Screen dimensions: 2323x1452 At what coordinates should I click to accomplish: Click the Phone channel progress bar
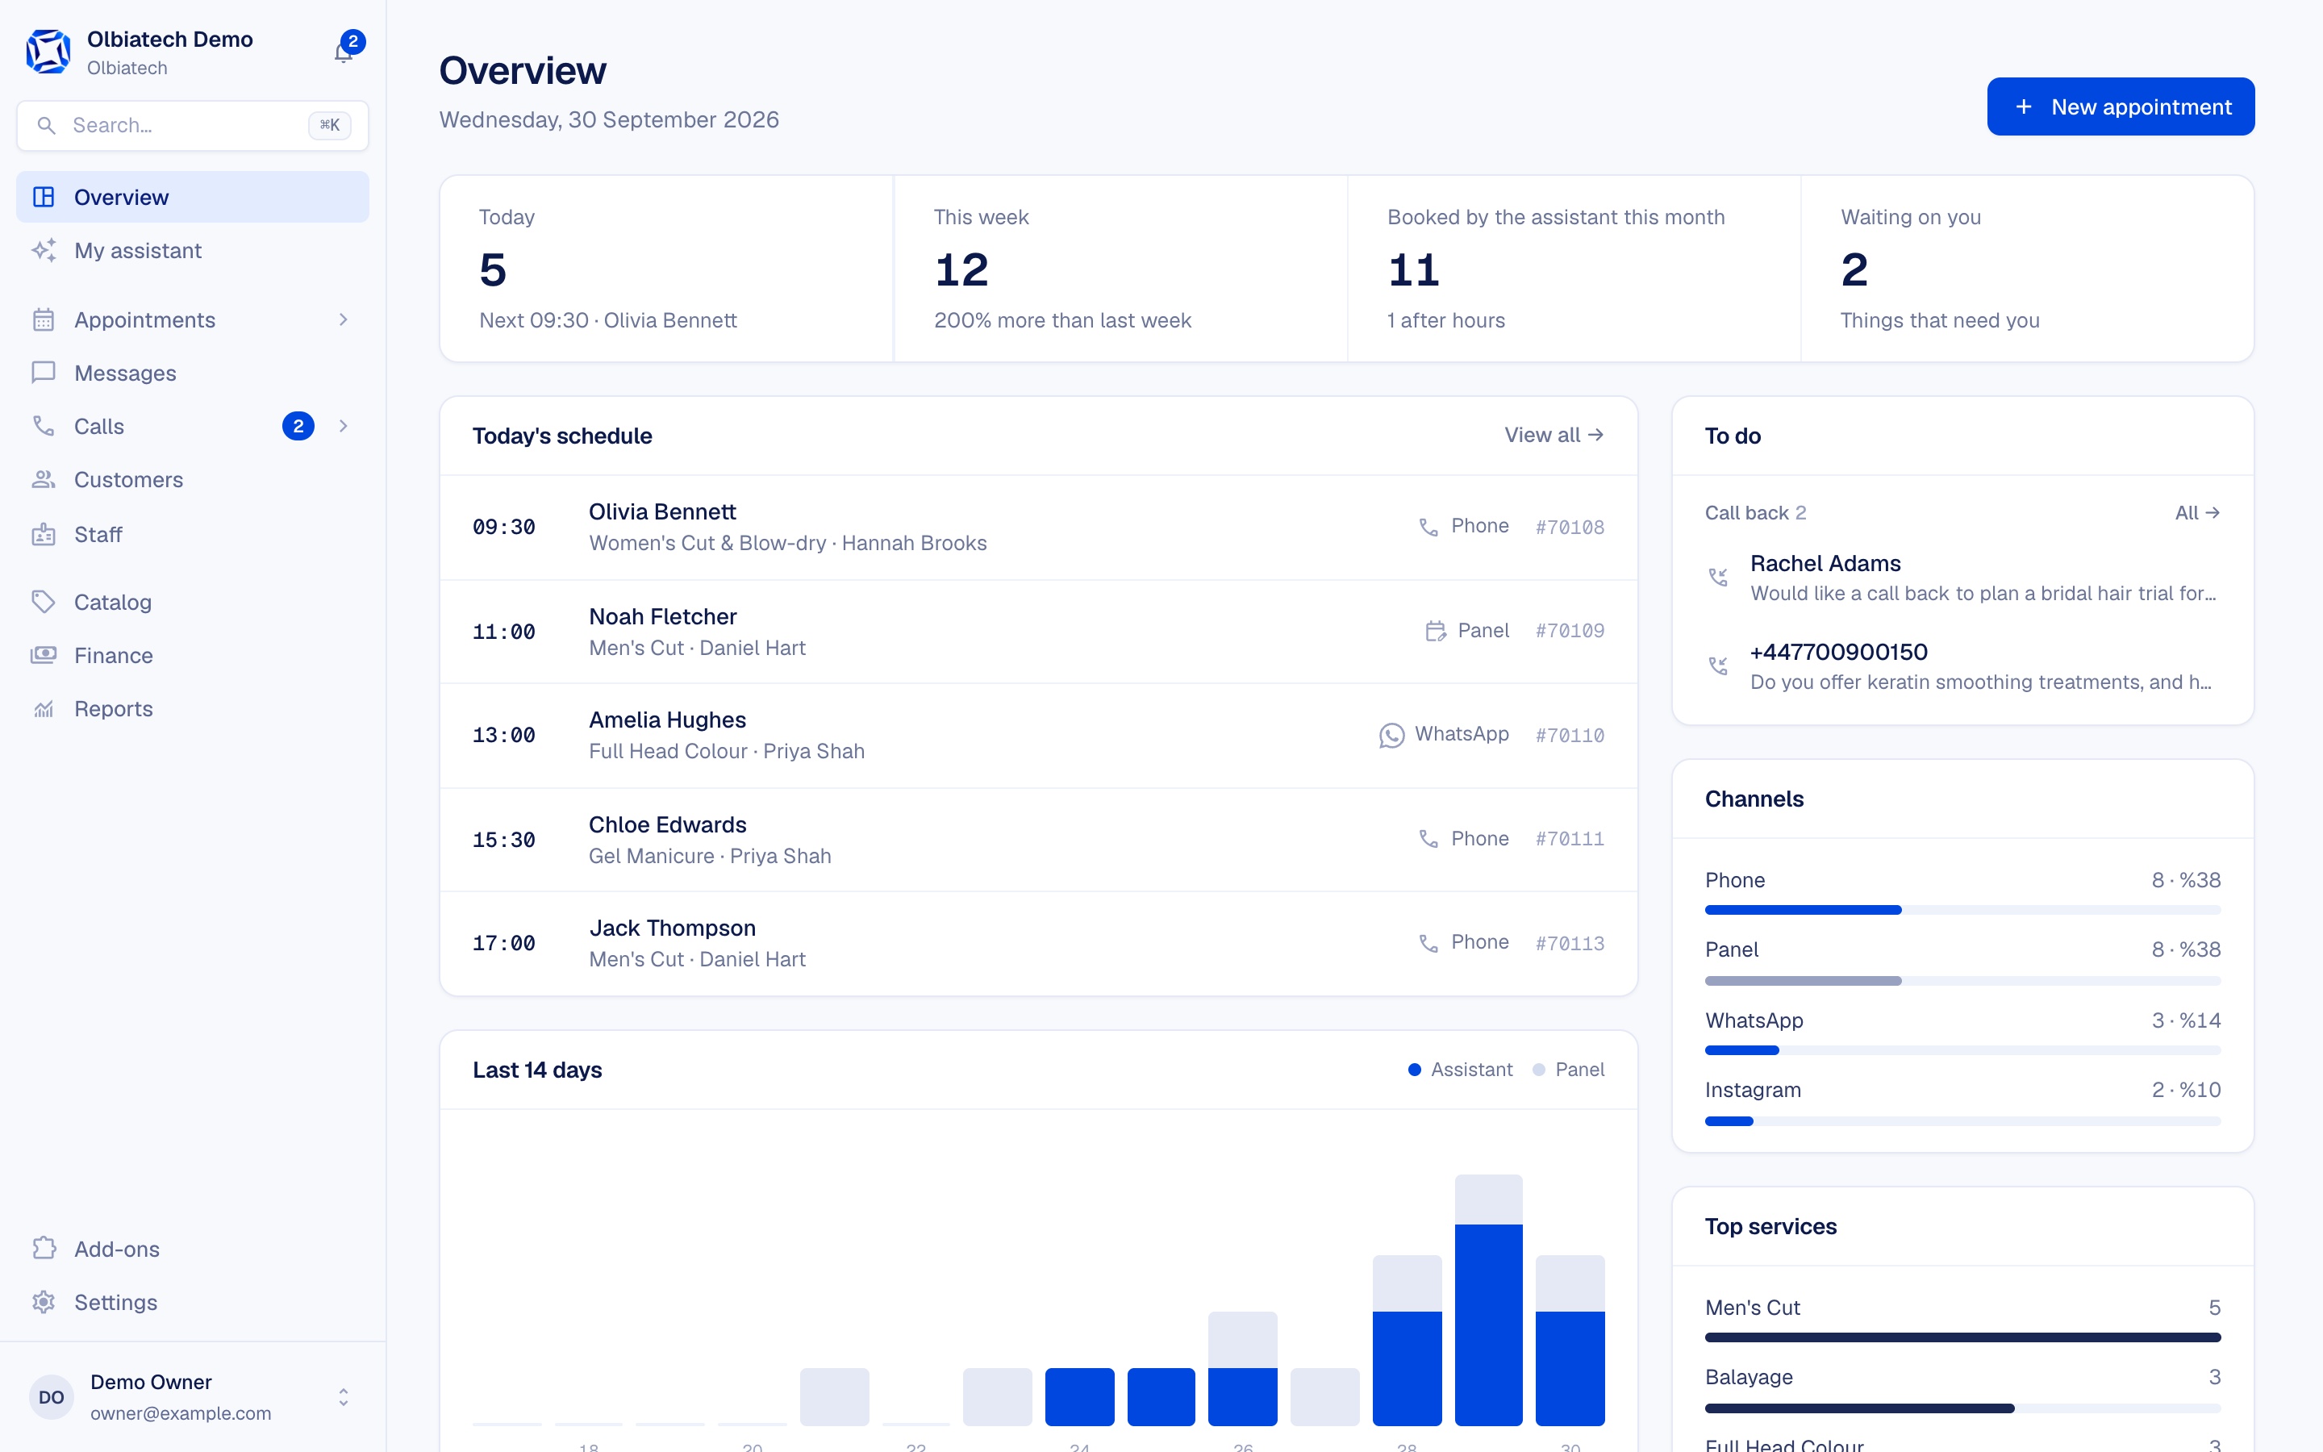pos(1963,909)
